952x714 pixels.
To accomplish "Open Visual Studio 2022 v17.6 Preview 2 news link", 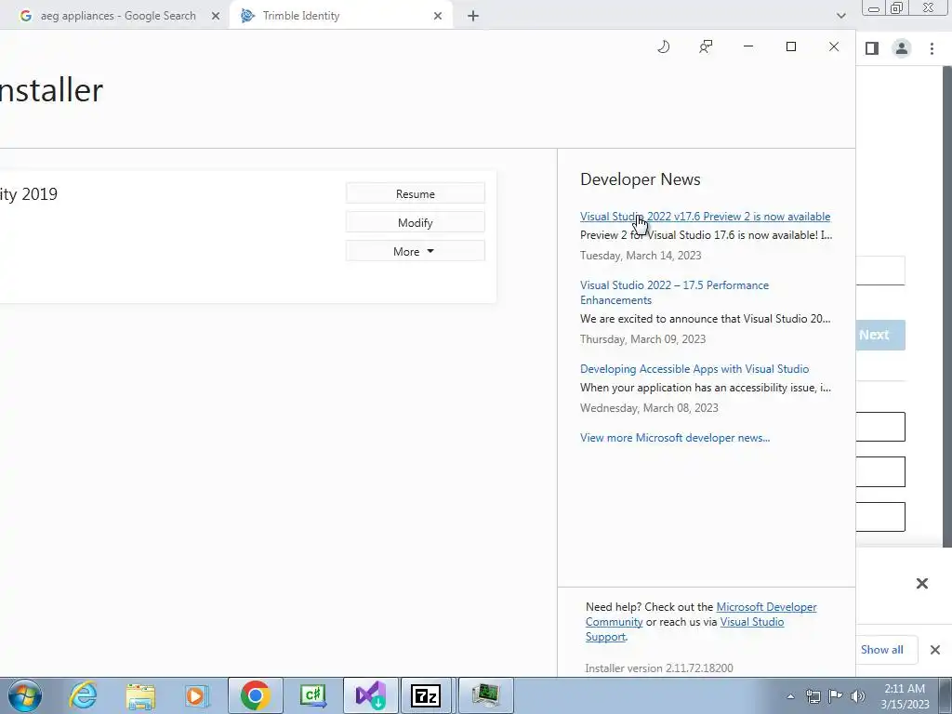I will [x=705, y=217].
